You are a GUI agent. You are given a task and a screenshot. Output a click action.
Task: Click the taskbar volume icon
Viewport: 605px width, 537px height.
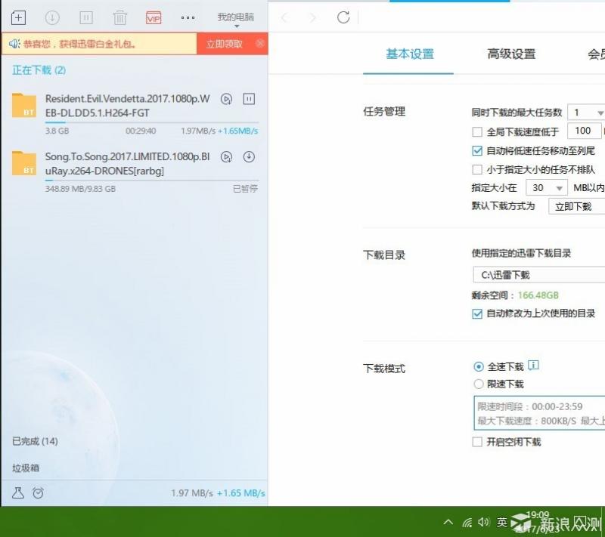point(484,522)
